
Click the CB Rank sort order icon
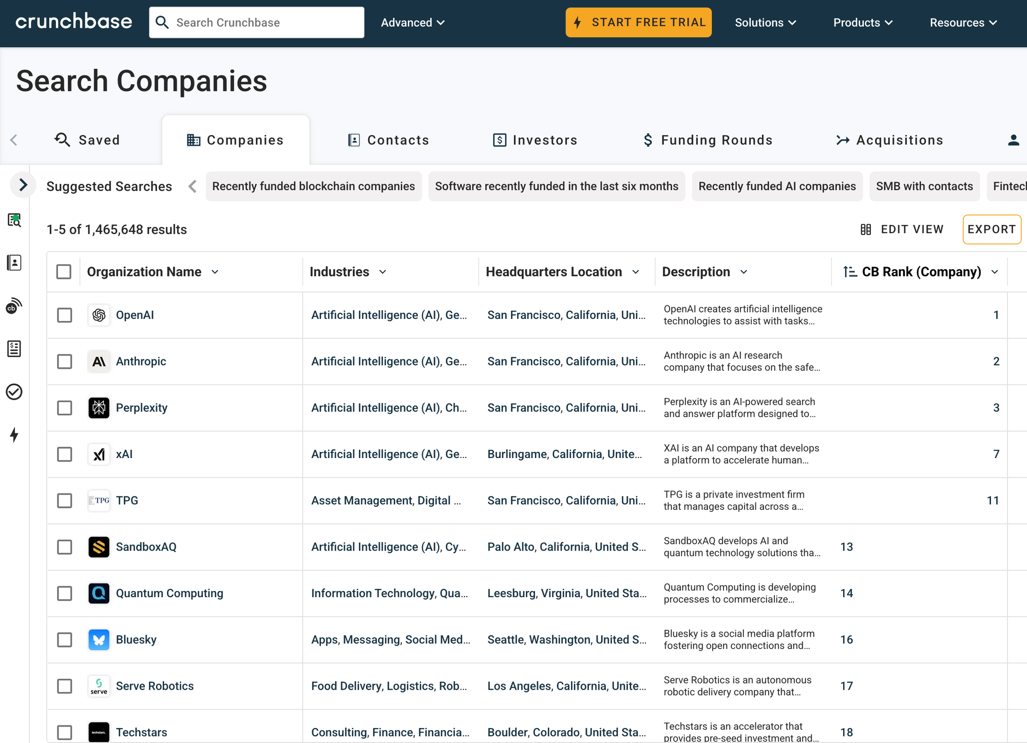click(x=850, y=272)
